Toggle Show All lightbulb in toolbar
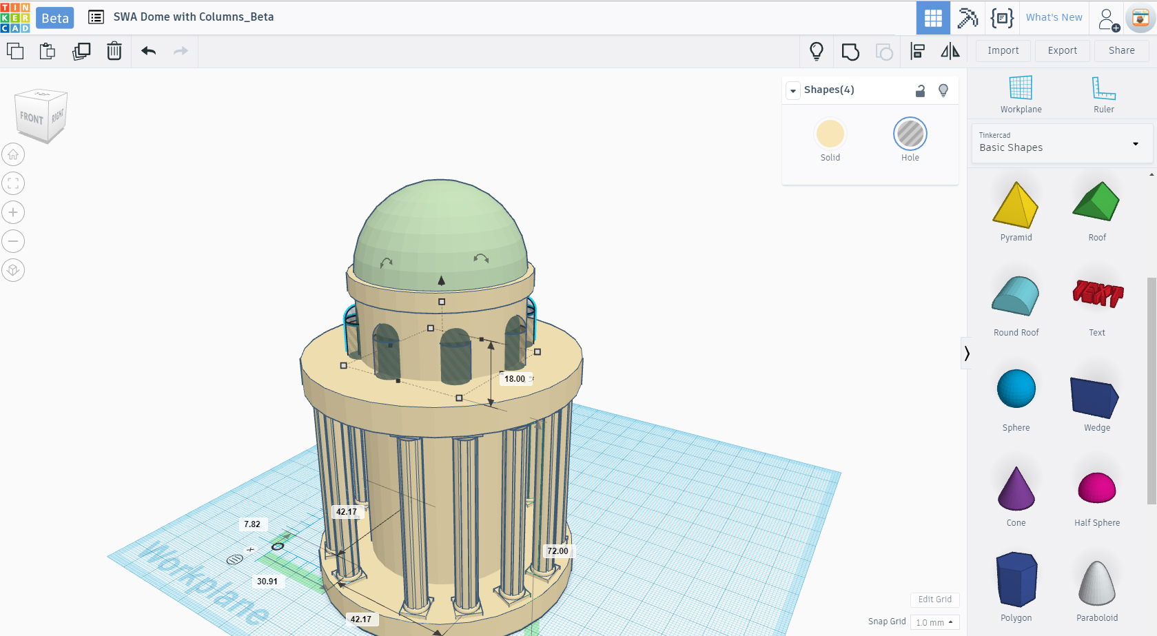 tap(817, 51)
